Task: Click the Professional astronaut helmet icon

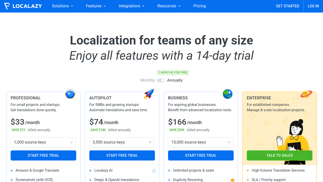Action: (70, 94)
